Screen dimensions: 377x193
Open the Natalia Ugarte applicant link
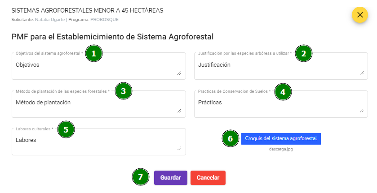[x=50, y=20]
